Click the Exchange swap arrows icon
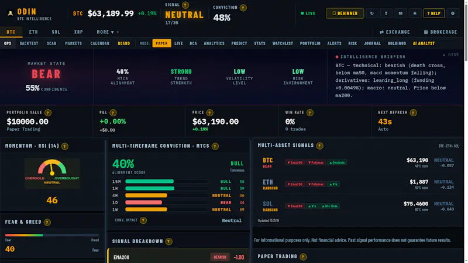This screenshot has width=468, height=263. [381, 32]
